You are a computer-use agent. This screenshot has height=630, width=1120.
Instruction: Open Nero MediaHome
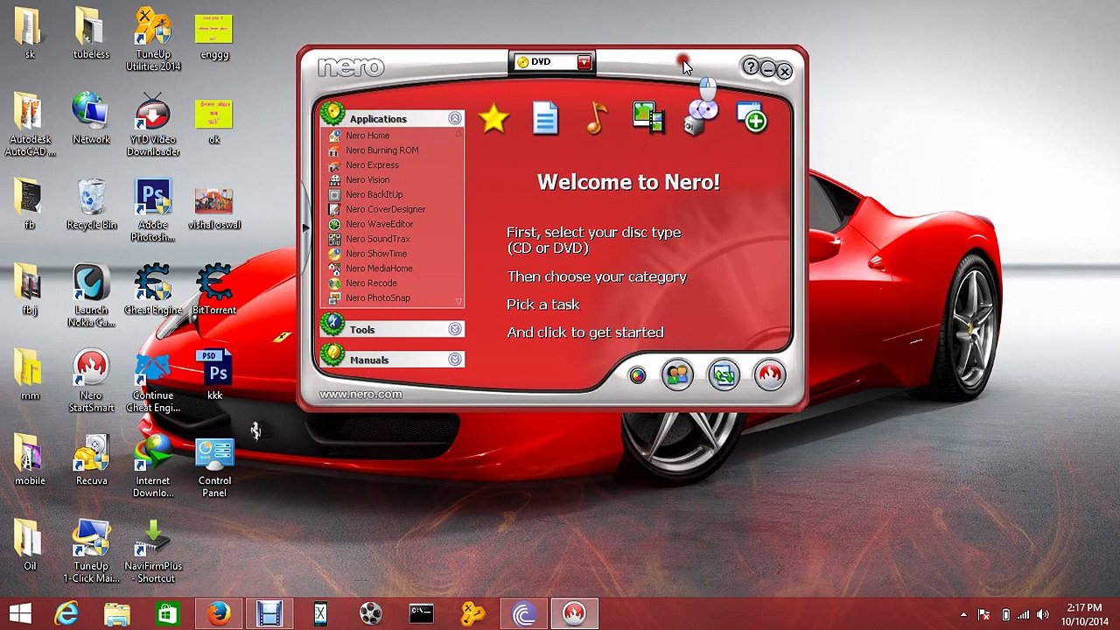pyautogui.click(x=379, y=269)
